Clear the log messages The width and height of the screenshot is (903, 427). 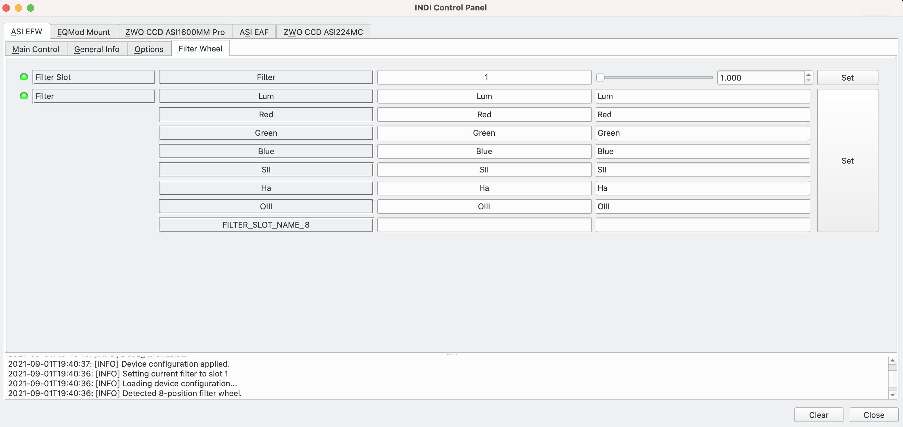(819, 415)
